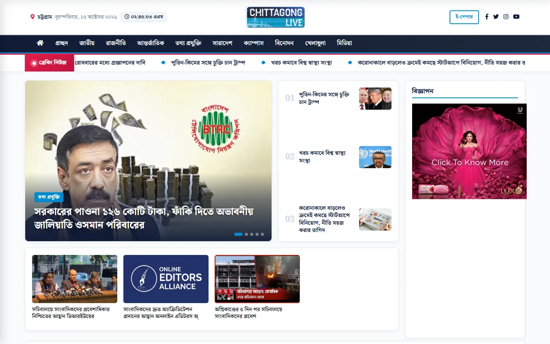Open the তথ্য প্রযুক্তি menu item

pos(188,43)
